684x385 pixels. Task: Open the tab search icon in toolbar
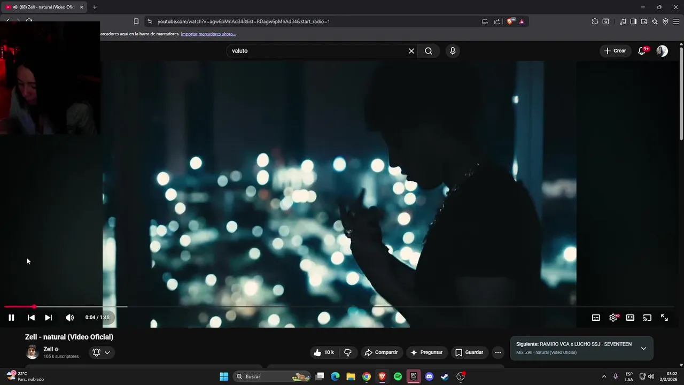(605, 21)
